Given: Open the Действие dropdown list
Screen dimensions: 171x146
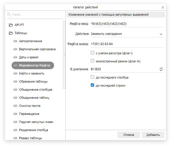Looking at the screenshot, I should (x=127, y=34).
